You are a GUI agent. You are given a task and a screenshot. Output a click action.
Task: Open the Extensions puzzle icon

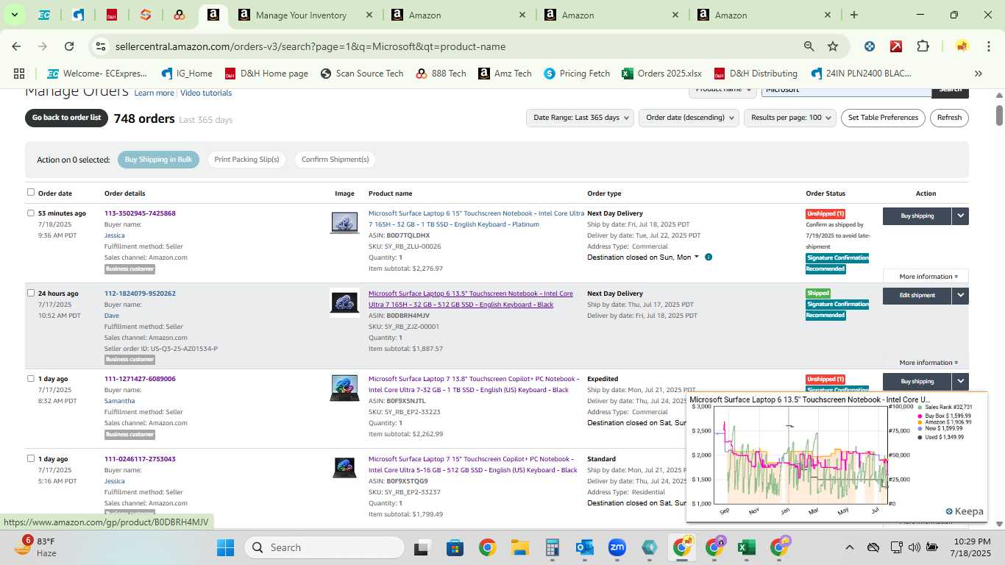coord(923,46)
